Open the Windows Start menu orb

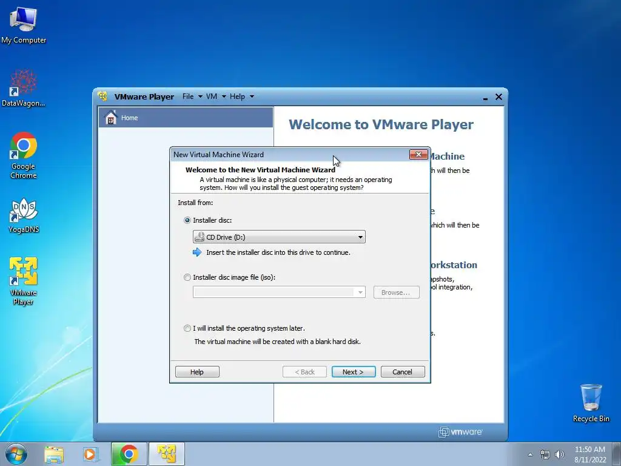click(x=16, y=454)
